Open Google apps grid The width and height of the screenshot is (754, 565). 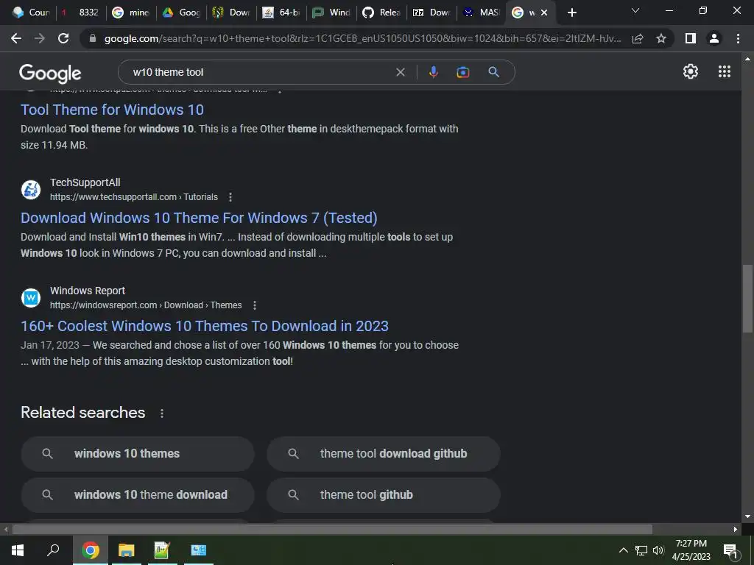pyautogui.click(x=725, y=71)
